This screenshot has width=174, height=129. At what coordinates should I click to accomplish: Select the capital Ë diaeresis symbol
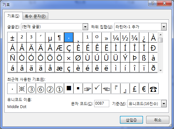tap(106, 47)
